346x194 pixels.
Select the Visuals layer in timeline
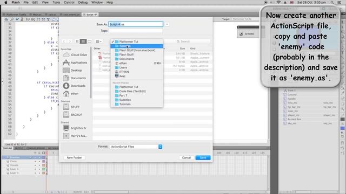[14, 165]
